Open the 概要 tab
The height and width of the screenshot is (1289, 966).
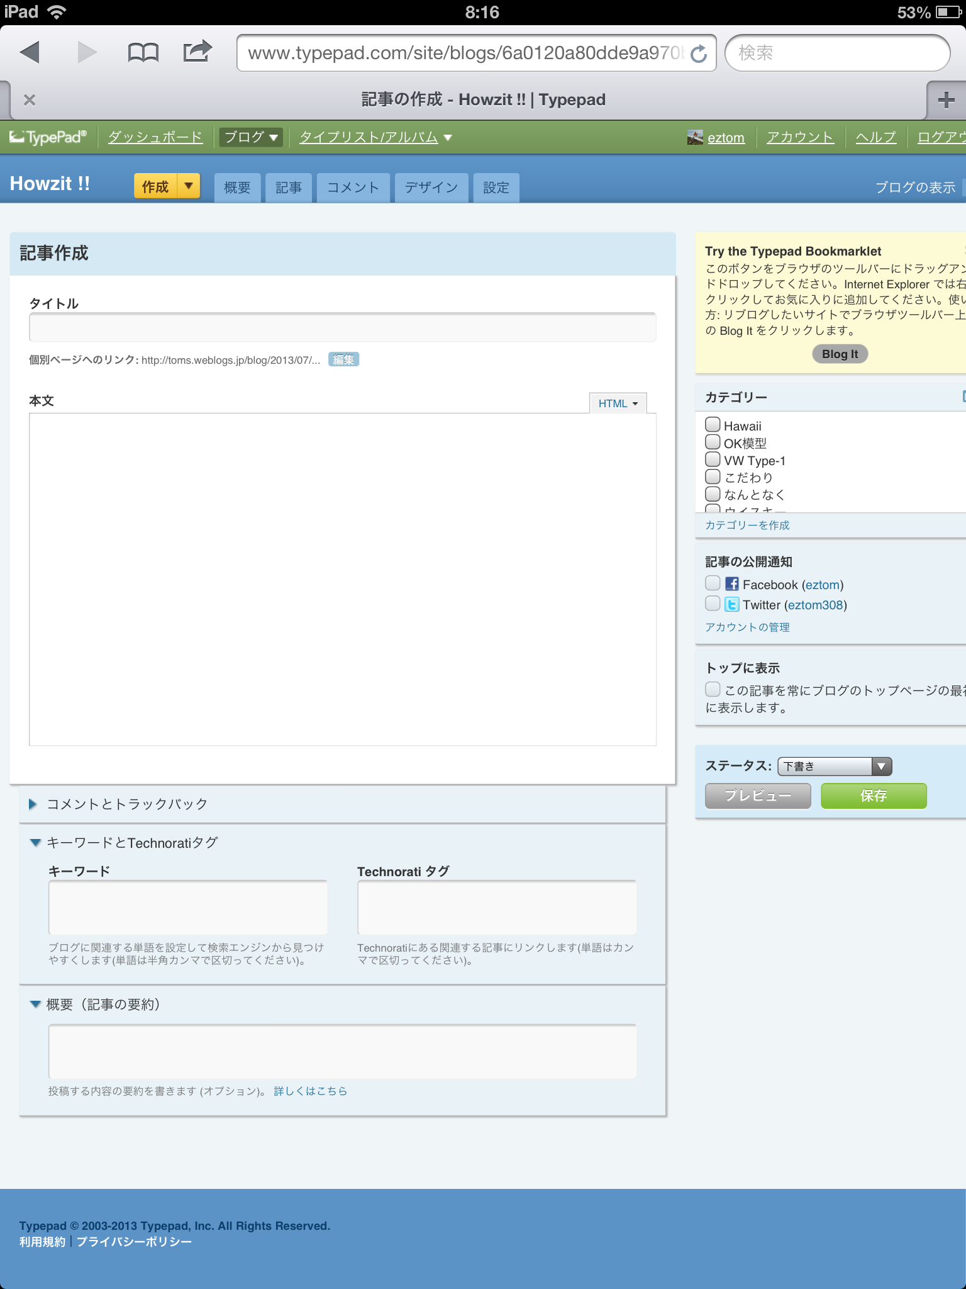coord(237,188)
